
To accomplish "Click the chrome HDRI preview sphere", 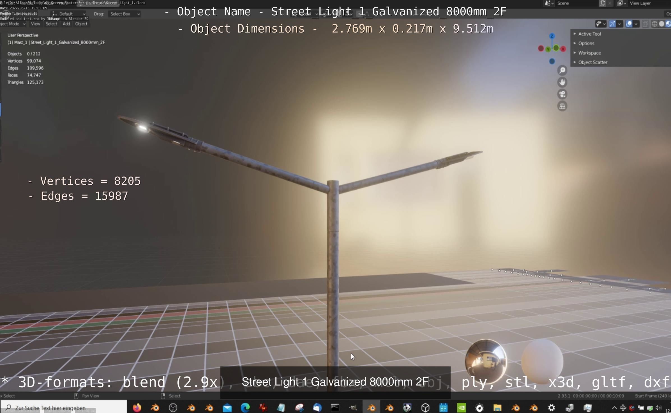I will tap(486, 361).
